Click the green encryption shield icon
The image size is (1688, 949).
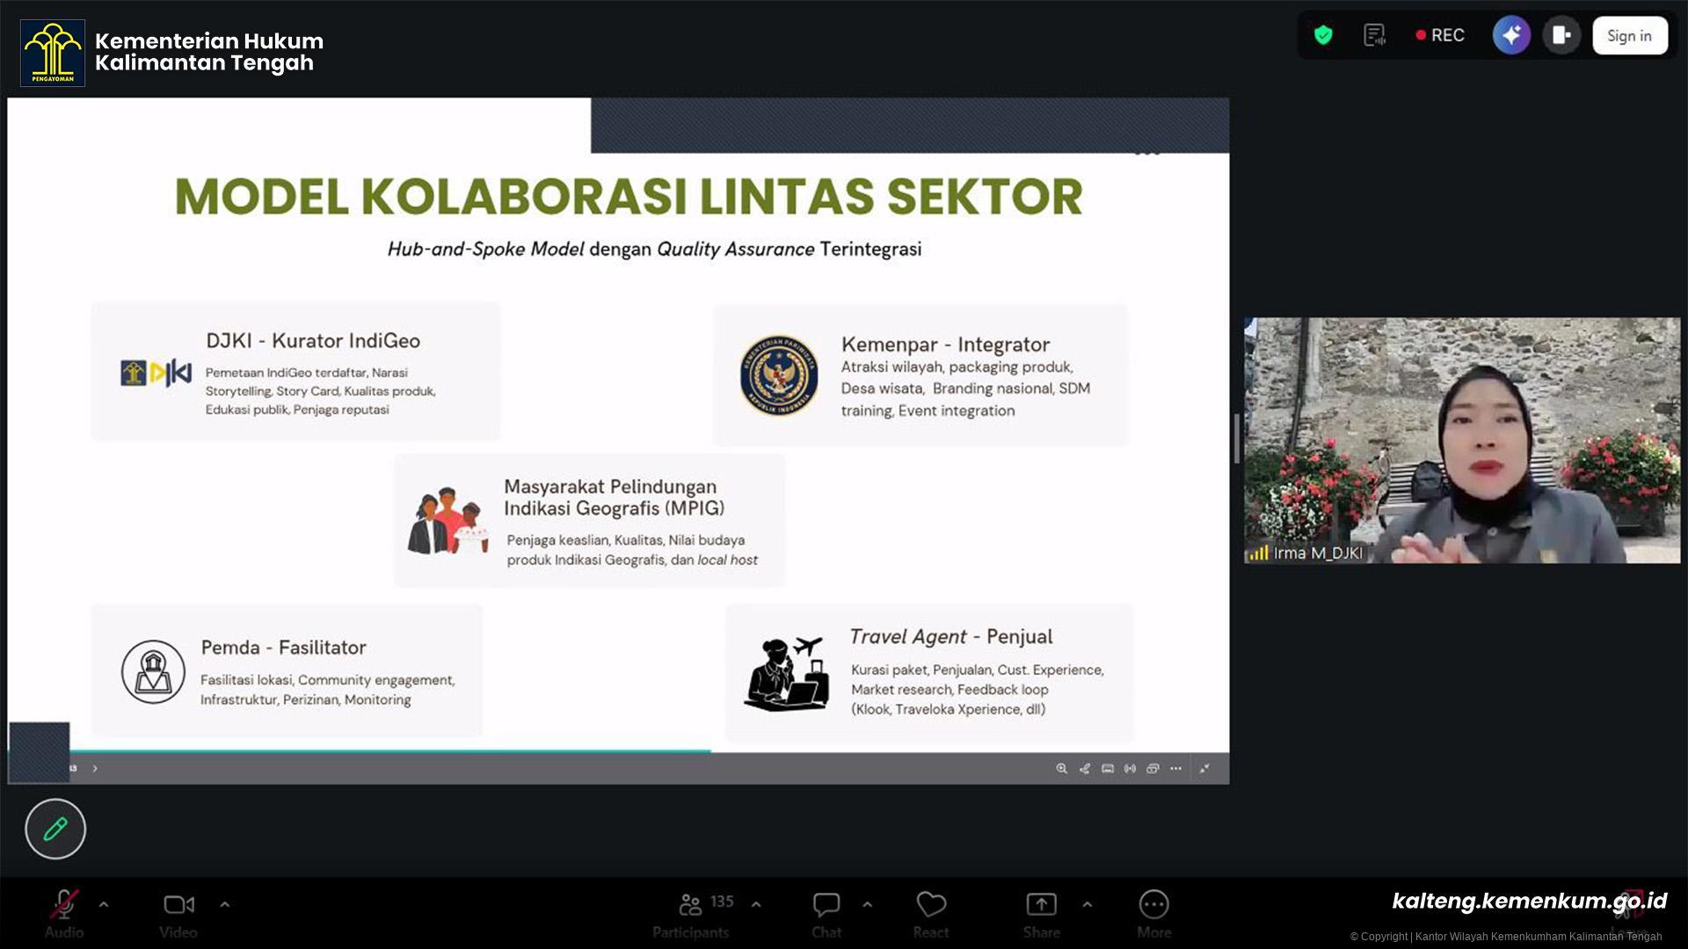1323,35
